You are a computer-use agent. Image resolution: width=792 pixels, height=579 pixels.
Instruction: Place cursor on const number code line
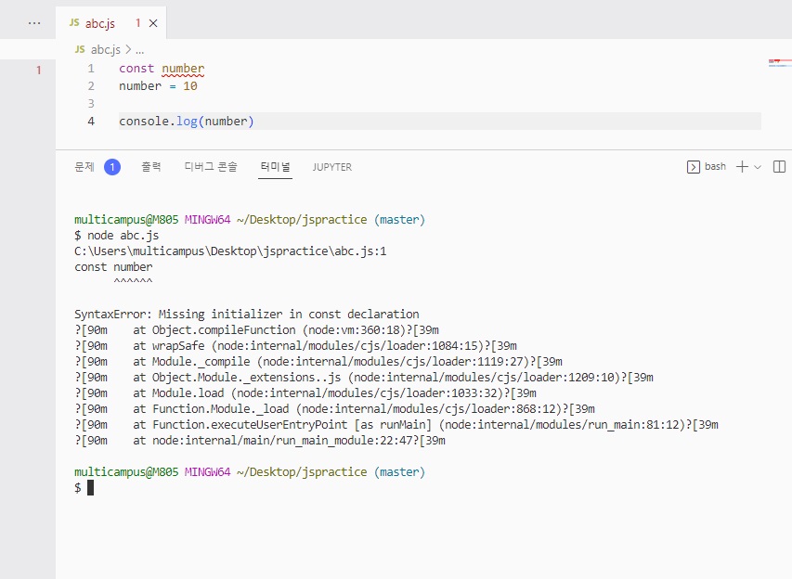(162, 68)
